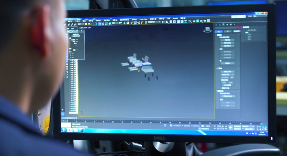Screen dimensions: 287x156
Task: Enable the Skin Pose Mode checkbox
Action: pyautogui.click(x=247, y=30)
